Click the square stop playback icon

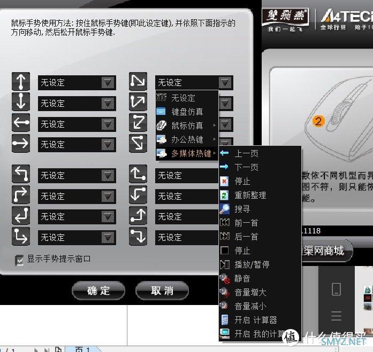[225, 251]
